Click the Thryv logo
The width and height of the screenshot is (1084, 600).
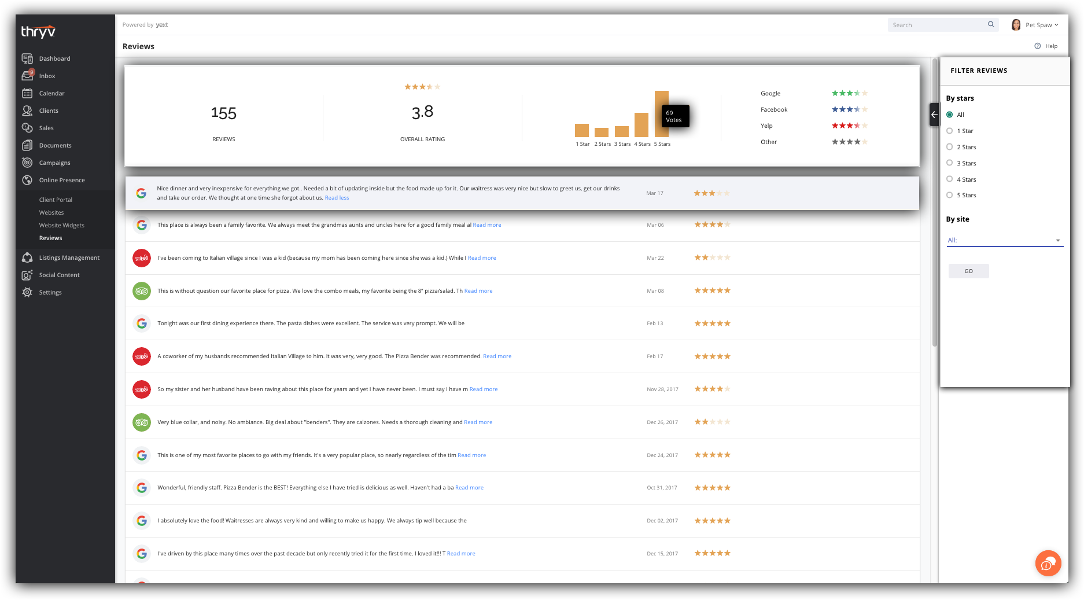tap(38, 31)
